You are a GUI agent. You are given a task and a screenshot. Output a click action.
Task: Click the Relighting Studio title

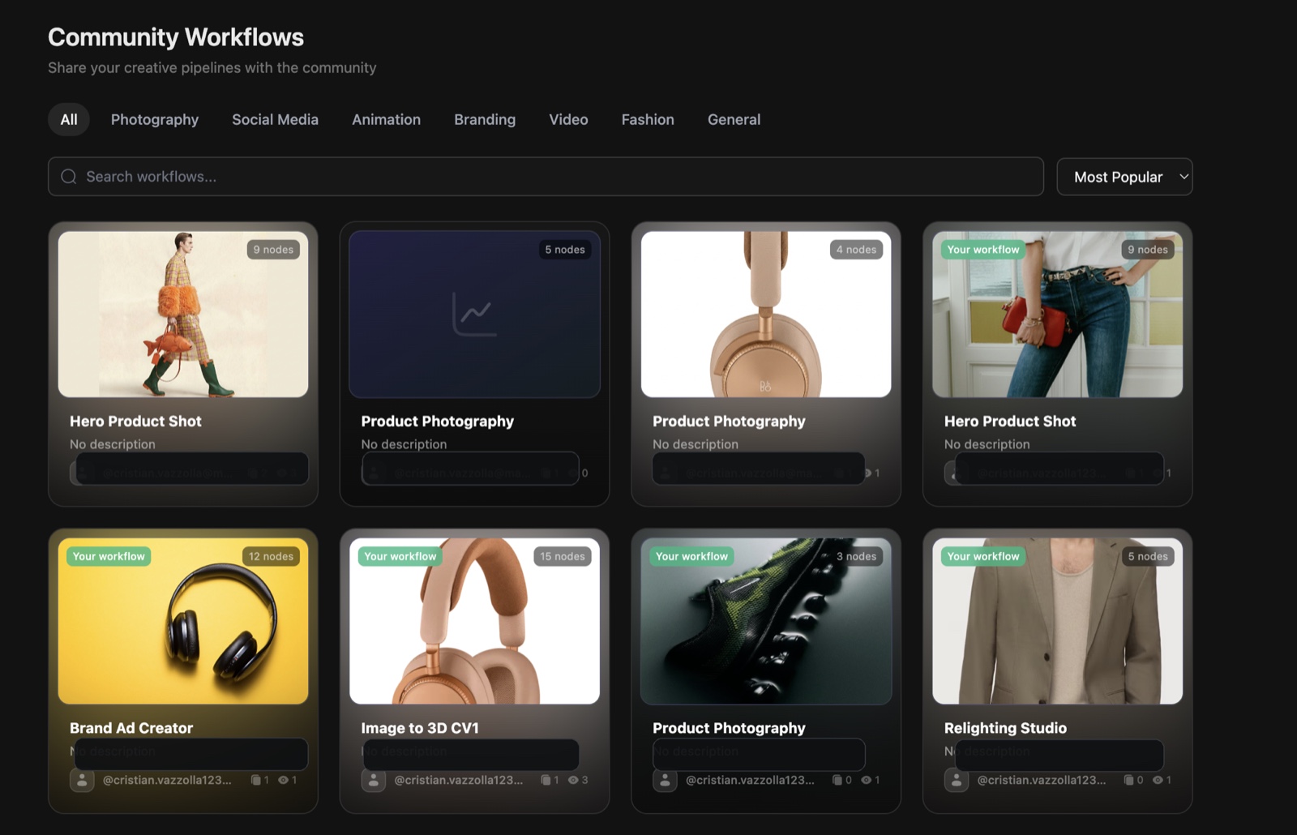coord(1005,728)
